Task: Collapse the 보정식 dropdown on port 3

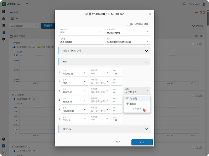Action: 137,91
